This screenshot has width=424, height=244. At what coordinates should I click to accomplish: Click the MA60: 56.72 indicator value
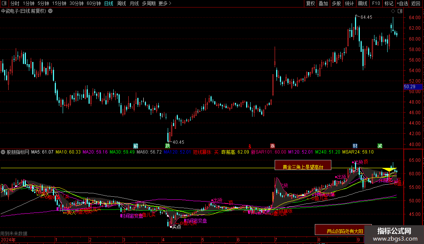(x=149, y=152)
